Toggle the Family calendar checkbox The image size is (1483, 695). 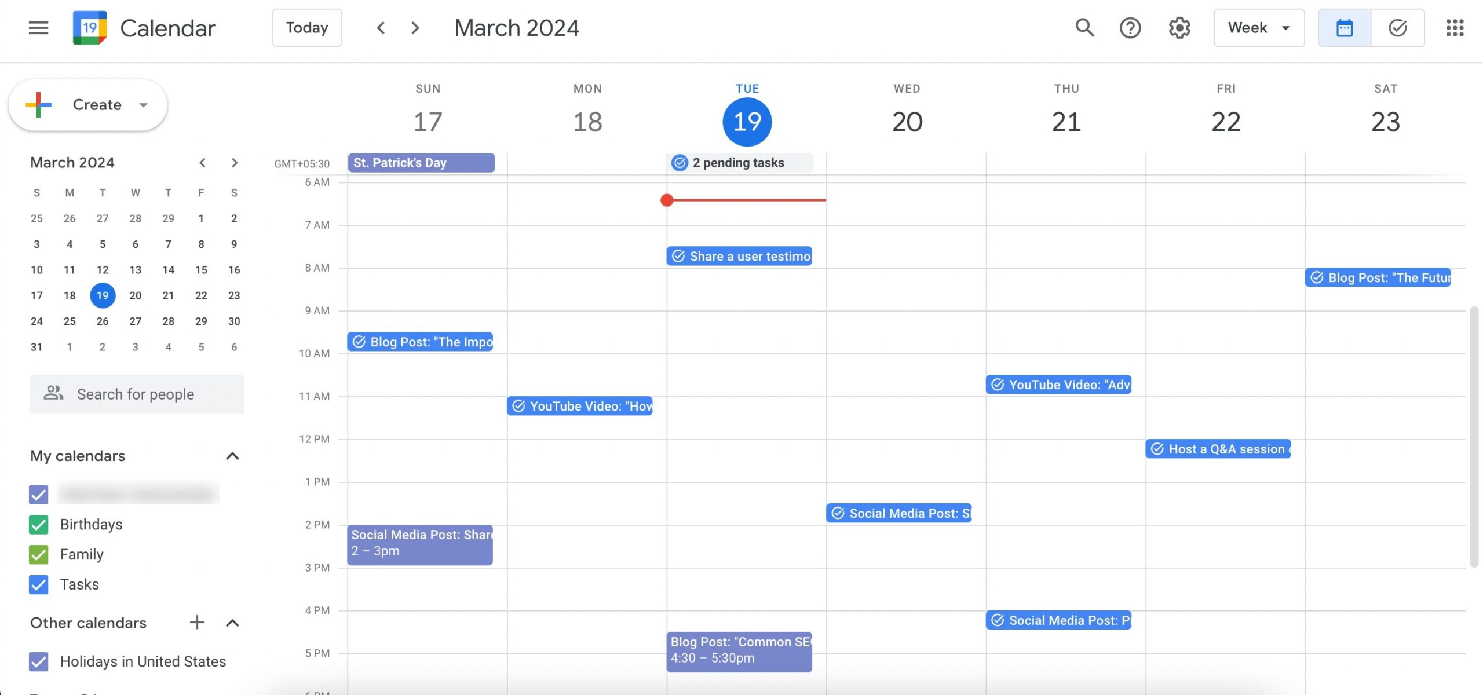38,554
